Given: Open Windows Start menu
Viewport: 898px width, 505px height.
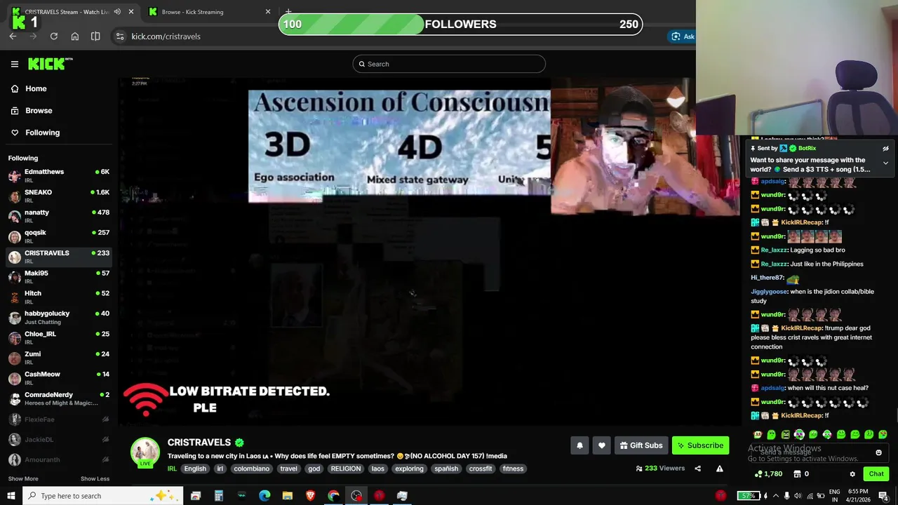Looking at the screenshot, I should [x=11, y=496].
